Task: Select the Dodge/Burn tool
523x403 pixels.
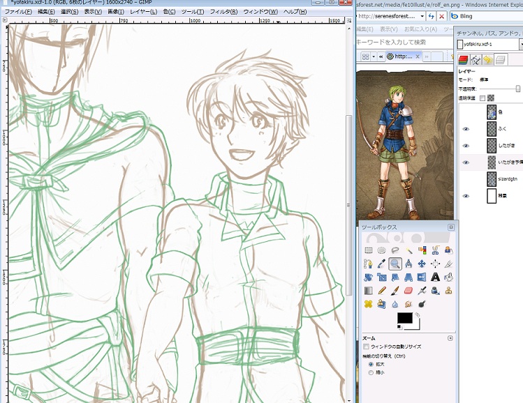Action: click(x=422, y=304)
